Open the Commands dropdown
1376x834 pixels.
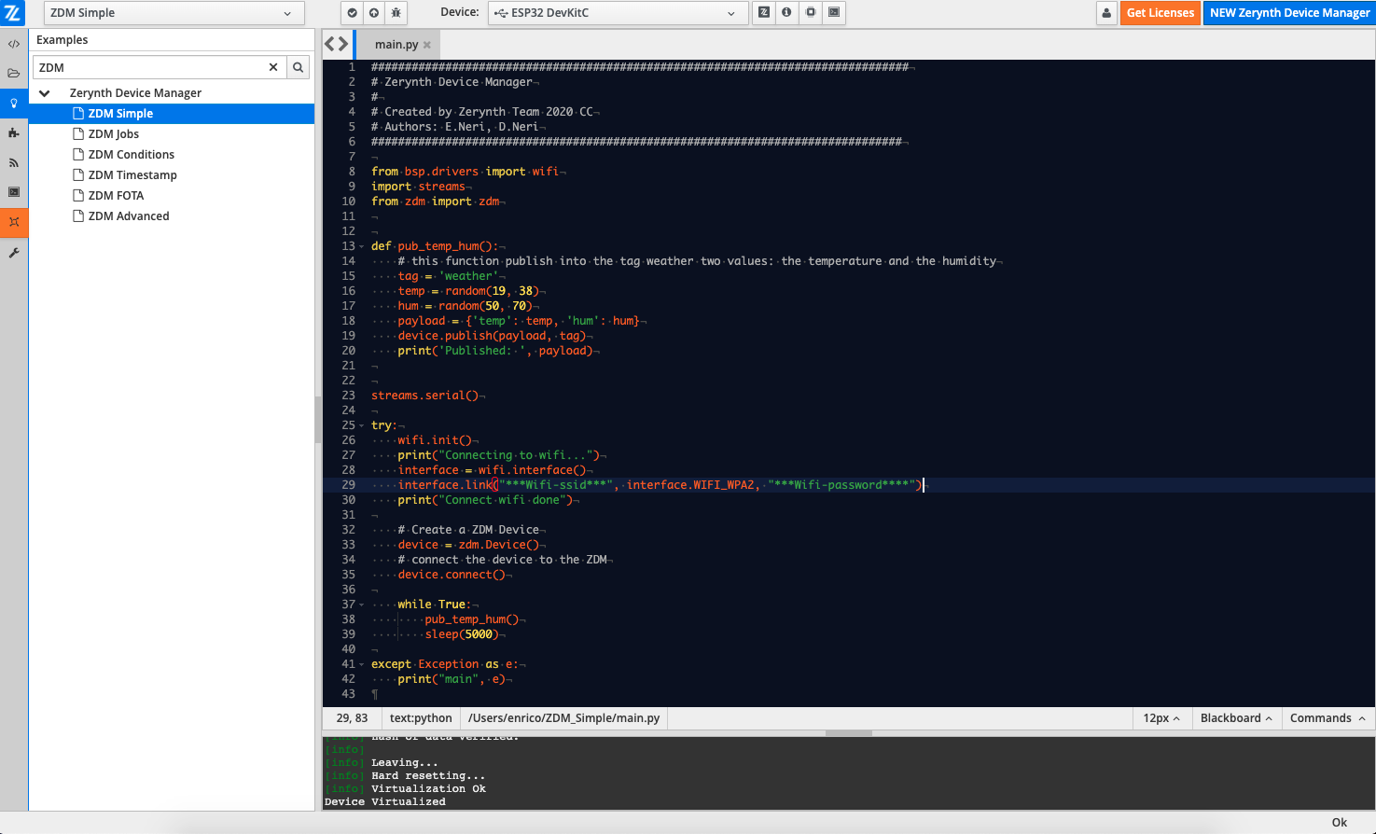[x=1327, y=718]
